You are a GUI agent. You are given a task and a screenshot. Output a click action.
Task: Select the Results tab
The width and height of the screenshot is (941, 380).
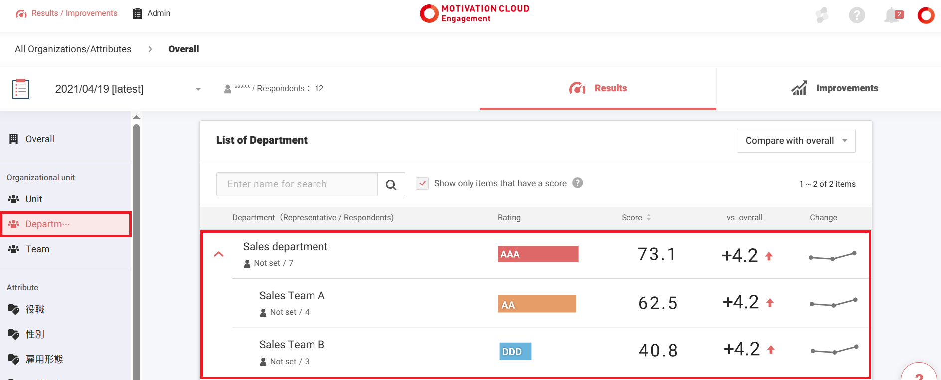[x=598, y=88]
